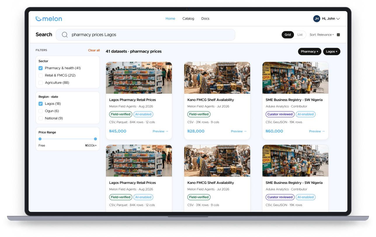
Task: Open first Lagos Pharmacy Retail Prices thumbnail
Action: click(x=139, y=78)
